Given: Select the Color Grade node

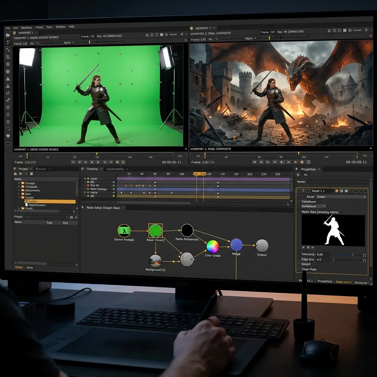Looking at the screenshot, I should (213, 246).
